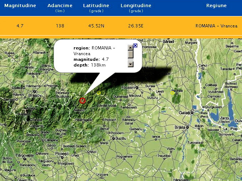Click the Pucioasa label on map
Image resolution: width=242 pixels, height=181 pixels.
click(x=24, y=141)
